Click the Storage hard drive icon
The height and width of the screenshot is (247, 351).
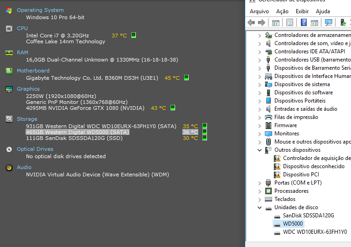point(9,119)
